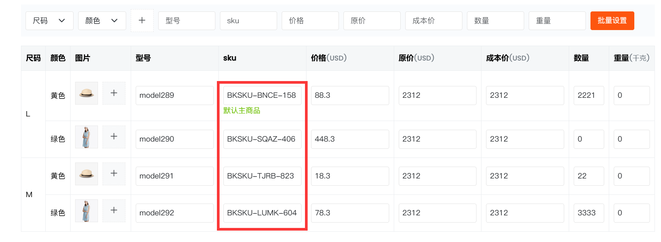
Task: Click the 默认主商品 label
Action: [242, 110]
